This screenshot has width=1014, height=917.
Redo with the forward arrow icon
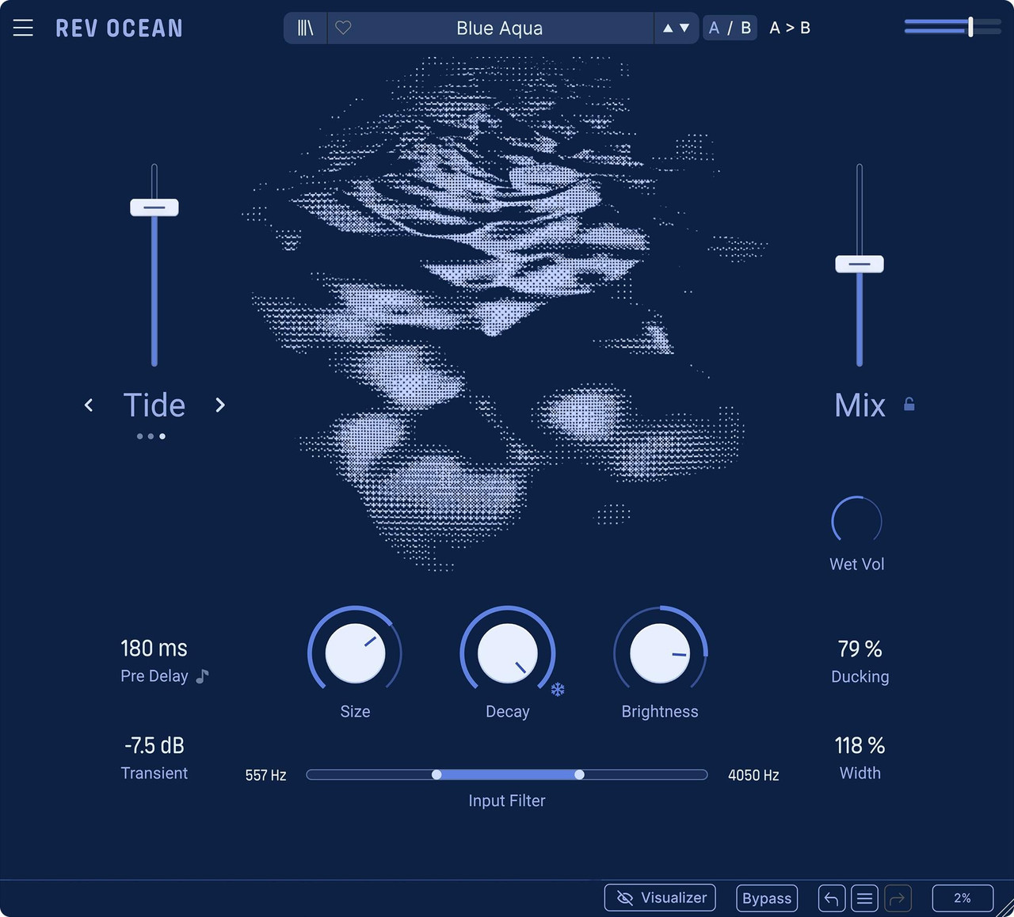[x=898, y=898]
